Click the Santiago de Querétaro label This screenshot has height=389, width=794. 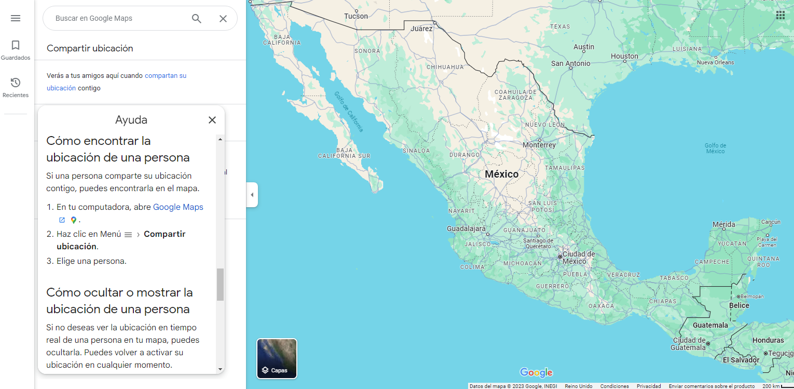(x=538, y=243)
